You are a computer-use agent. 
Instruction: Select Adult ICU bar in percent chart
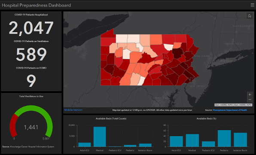(x=177, y=141)
